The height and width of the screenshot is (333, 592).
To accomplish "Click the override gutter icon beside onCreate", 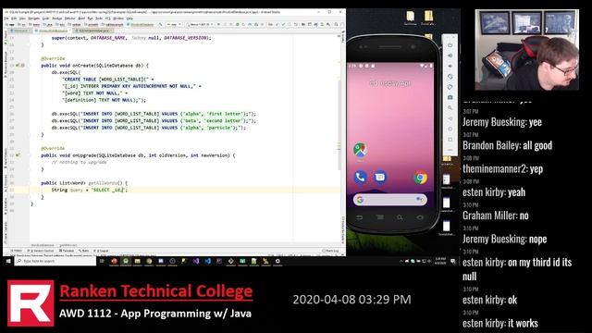I will [18, 66].
